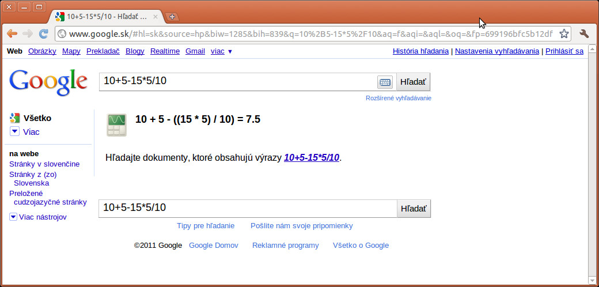The height and width of the screenshot is (287, 599).
Task: Open the wrench settings menu
Action: click(x=584, y=33)
